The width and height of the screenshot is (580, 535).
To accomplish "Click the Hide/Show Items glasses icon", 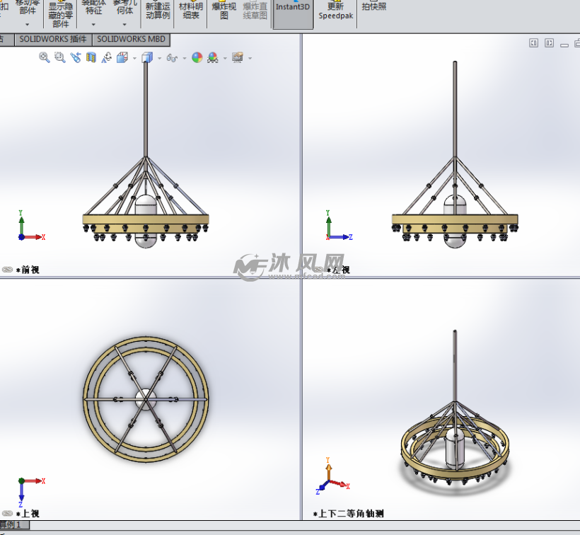I will coord(172,58).
